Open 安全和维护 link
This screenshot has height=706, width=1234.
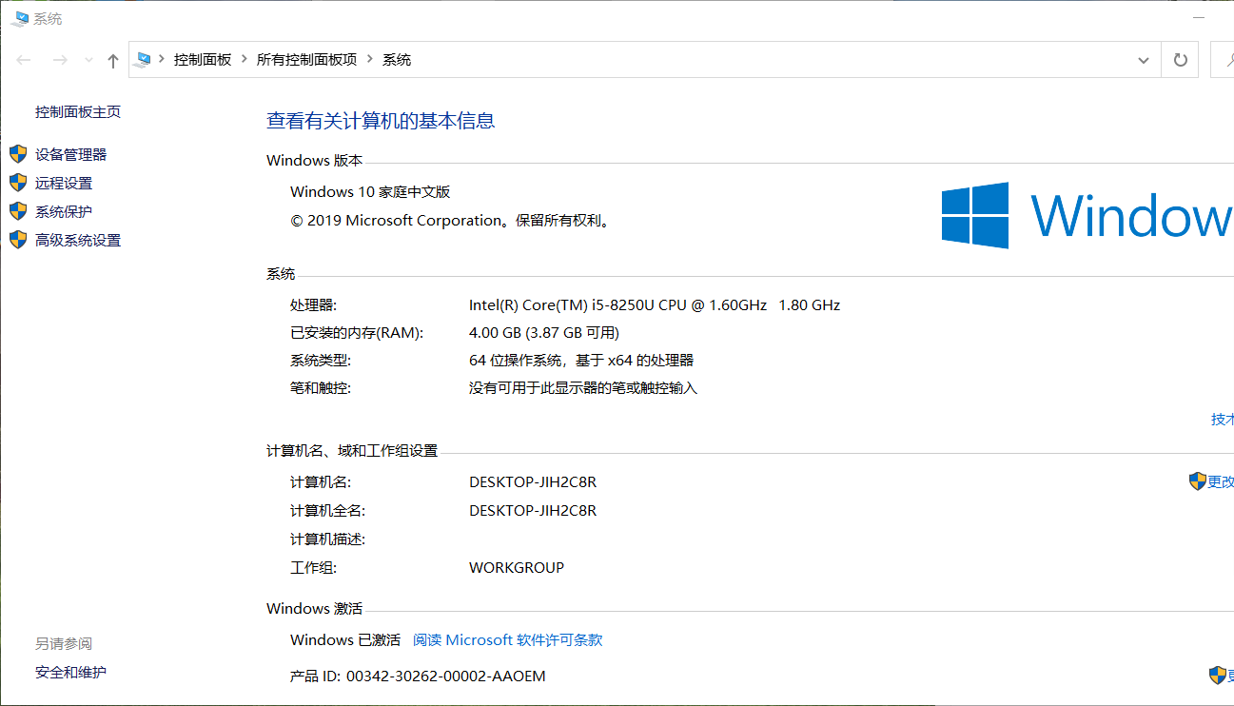tap(70, 672)
